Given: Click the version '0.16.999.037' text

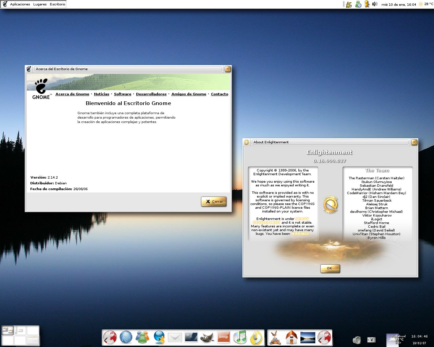Looking at the screenshot, I should point(330,161).
